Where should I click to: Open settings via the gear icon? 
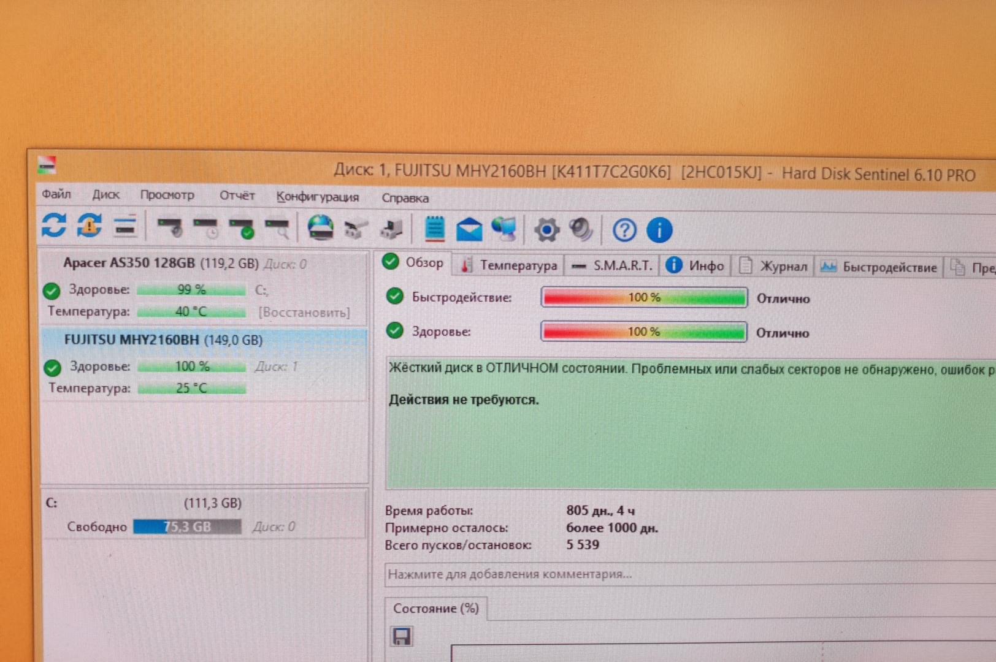click(x=546, y=230)
